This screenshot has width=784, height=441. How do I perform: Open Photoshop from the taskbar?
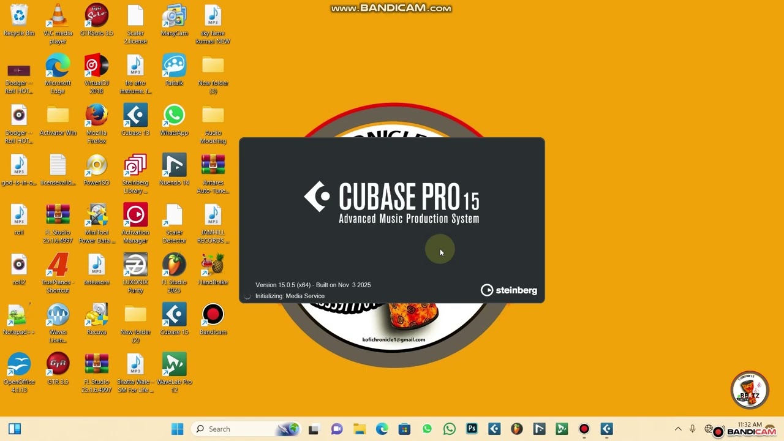[472, 429]
